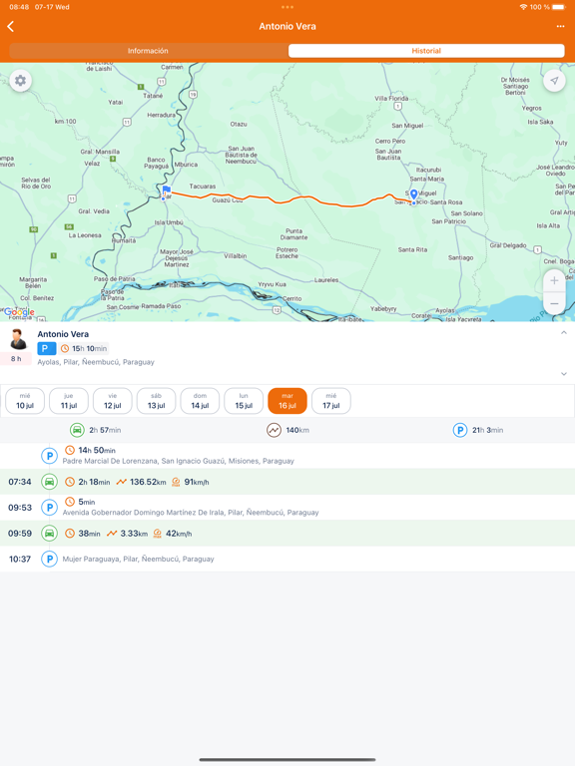This screenshot has width=575, height=766.
Task: Click the 10:37 timestamp
Action: coord(20,559)
